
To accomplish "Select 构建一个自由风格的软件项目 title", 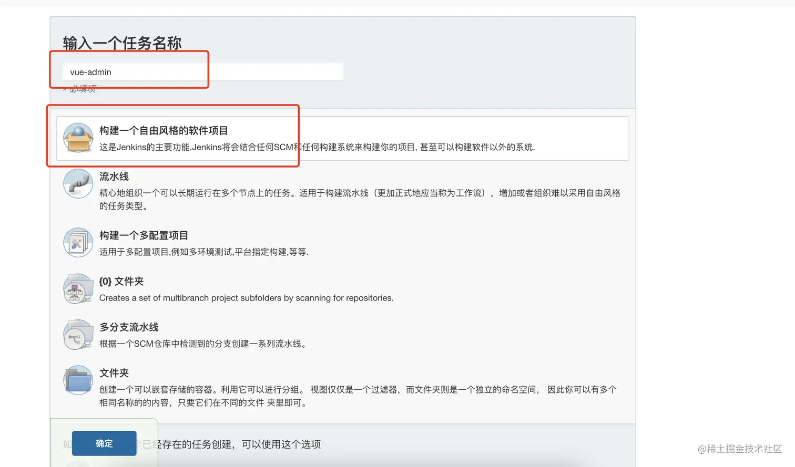I will click(164, 130).
